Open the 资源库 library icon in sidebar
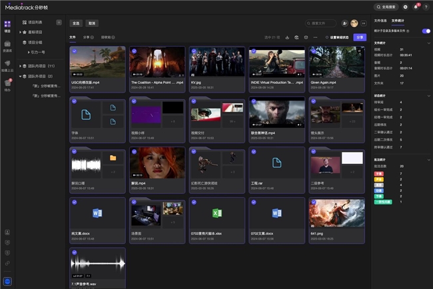The image size is (433, 289). 7,45
